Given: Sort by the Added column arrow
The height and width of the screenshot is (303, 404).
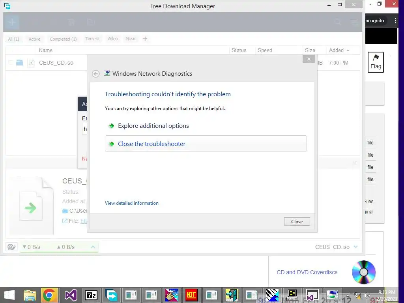Looking at the screenshot, I should (348, 50).
